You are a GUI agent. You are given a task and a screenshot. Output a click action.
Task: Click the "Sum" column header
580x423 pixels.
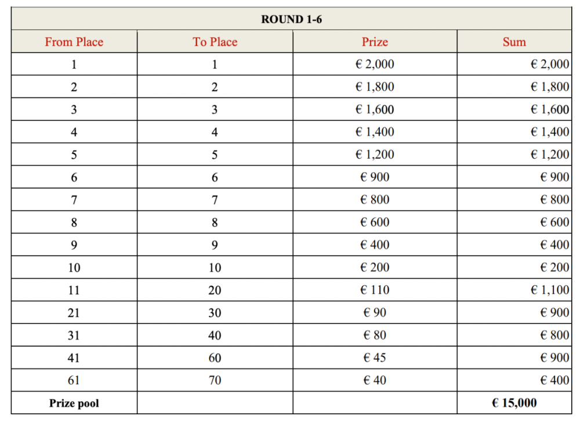pos(514,42)
